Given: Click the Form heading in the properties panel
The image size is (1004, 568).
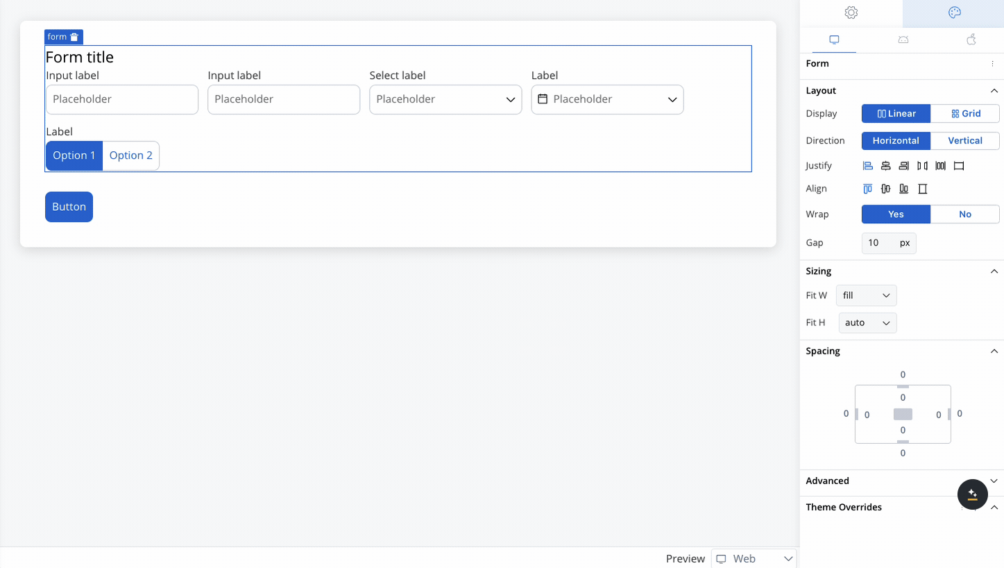Looking at the screenshot, I should 817,63.
